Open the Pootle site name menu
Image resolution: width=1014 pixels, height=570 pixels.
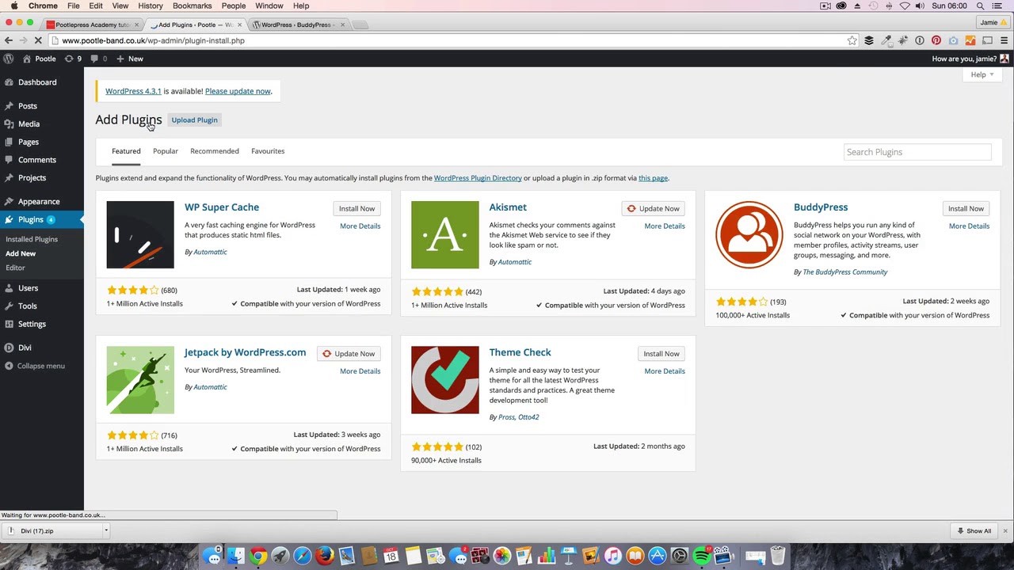[40, 59]
